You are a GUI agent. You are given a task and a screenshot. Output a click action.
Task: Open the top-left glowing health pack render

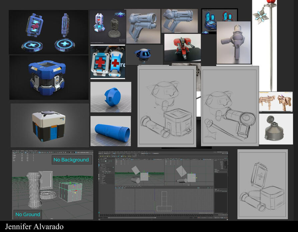coord(49,32)
